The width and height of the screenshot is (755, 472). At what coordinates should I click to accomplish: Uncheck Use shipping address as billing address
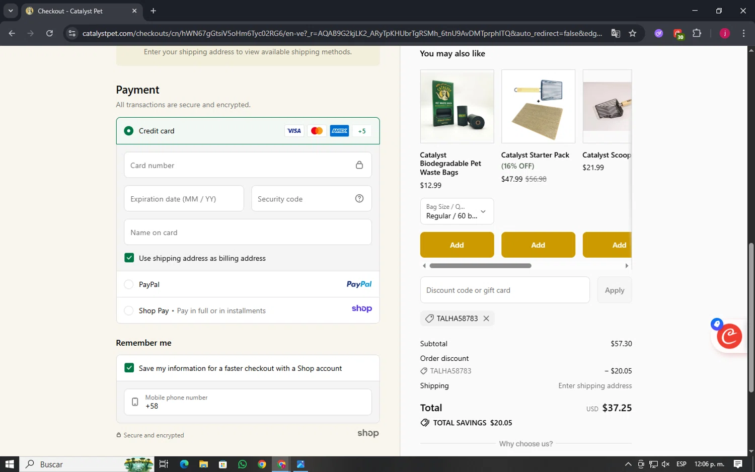pos(129,258)
